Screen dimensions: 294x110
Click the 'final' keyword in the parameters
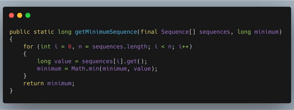click(149, 32)
